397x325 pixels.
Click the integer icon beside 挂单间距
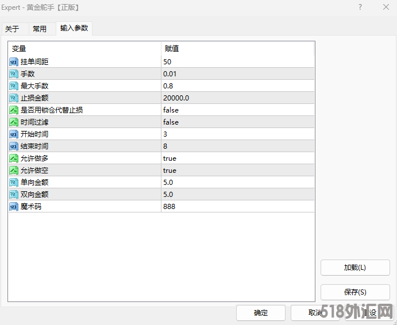point(14,62)
